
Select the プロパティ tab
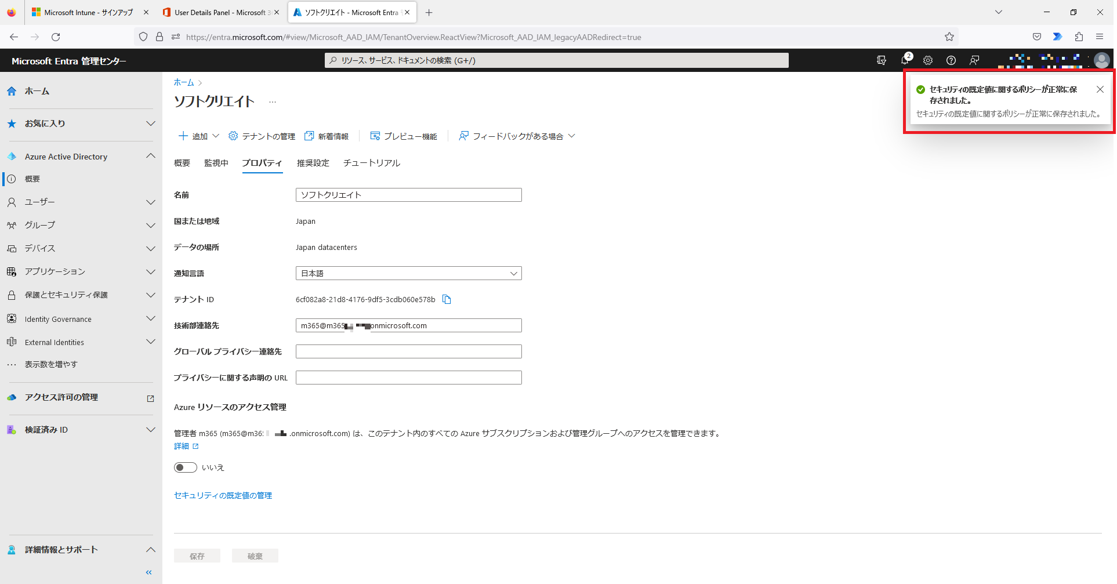262,163
